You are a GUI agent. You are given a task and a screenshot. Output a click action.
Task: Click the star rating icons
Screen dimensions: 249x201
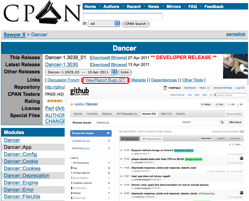click(x=54, y=101)
